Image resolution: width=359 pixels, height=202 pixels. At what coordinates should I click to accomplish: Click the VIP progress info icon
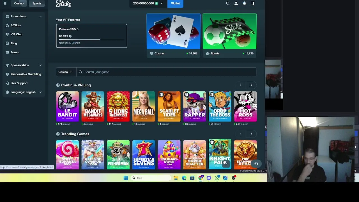click(70, 36)
